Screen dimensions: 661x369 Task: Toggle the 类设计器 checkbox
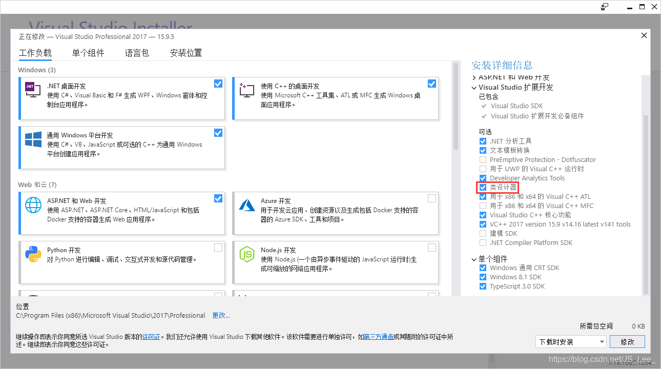pyautogui.click(x=483, y=187)
